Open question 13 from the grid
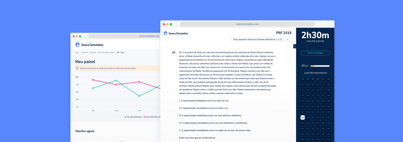Image resolution: width=403 pixels, height=142 pixels. pyautogui.click(x=303, y=90)
